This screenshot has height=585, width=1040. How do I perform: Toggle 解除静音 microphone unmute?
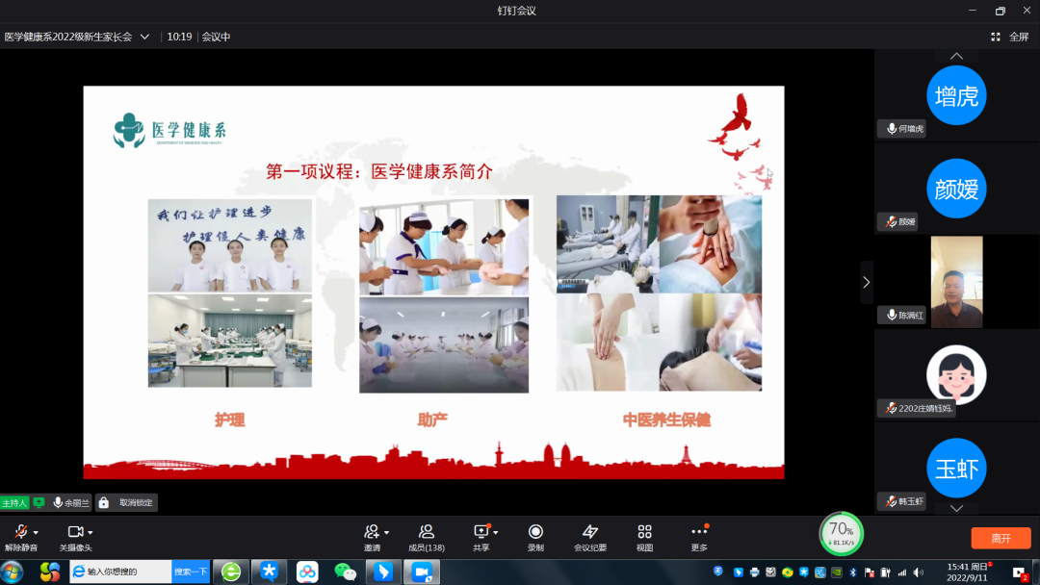coord(20,532)
